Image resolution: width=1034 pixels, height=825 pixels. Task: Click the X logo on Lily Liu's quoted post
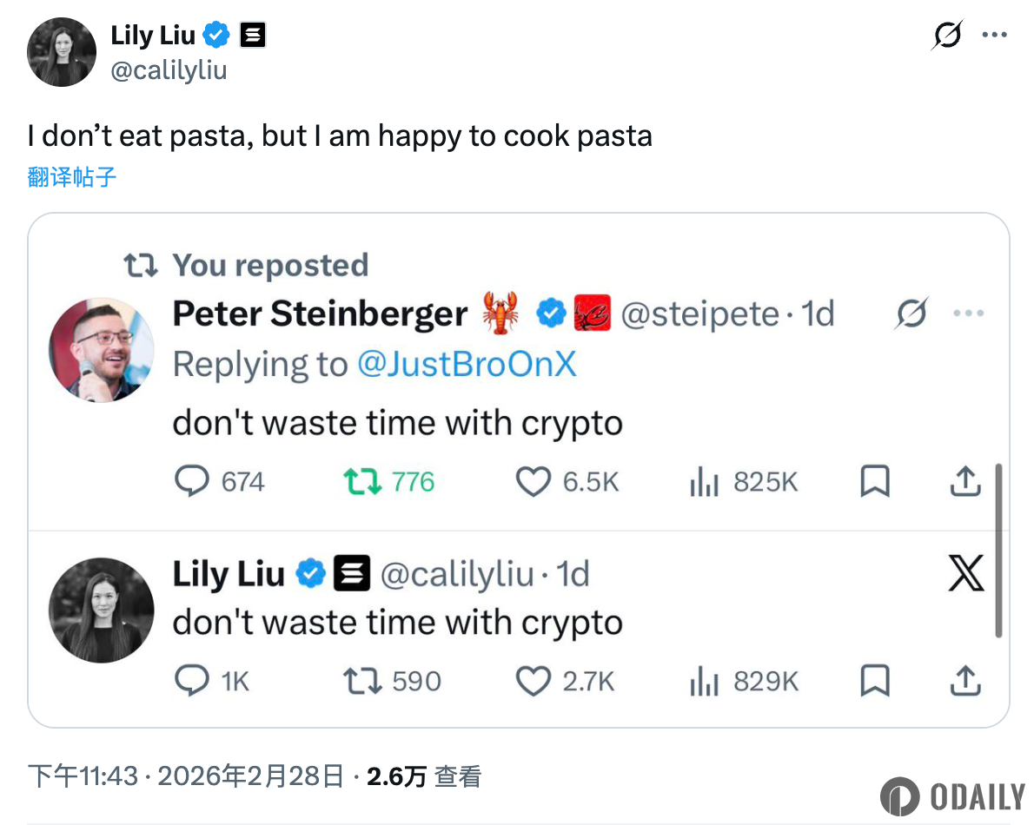pos(965,574)
